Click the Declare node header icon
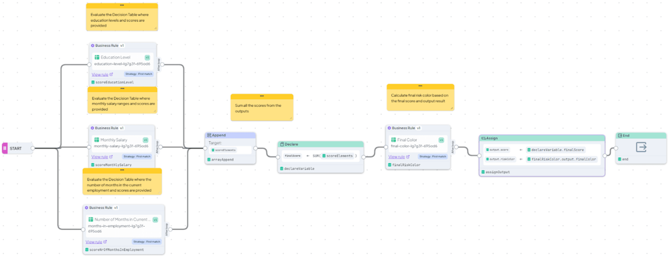The height and width of the screenshot is (260, 670). (282, 144)
